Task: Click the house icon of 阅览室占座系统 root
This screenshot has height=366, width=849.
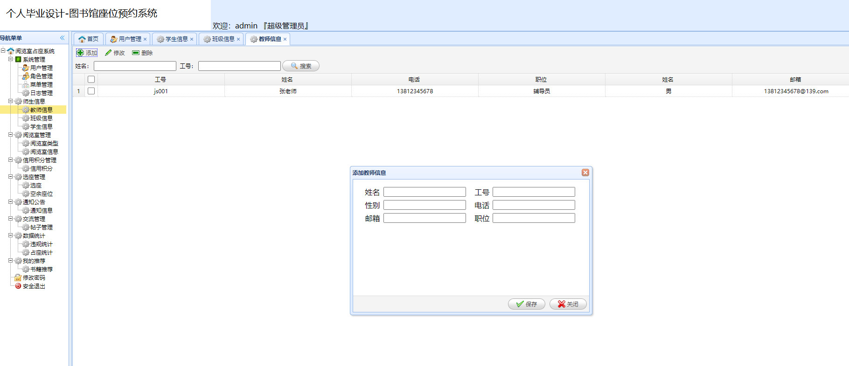Action: click(x=11, y=51)
